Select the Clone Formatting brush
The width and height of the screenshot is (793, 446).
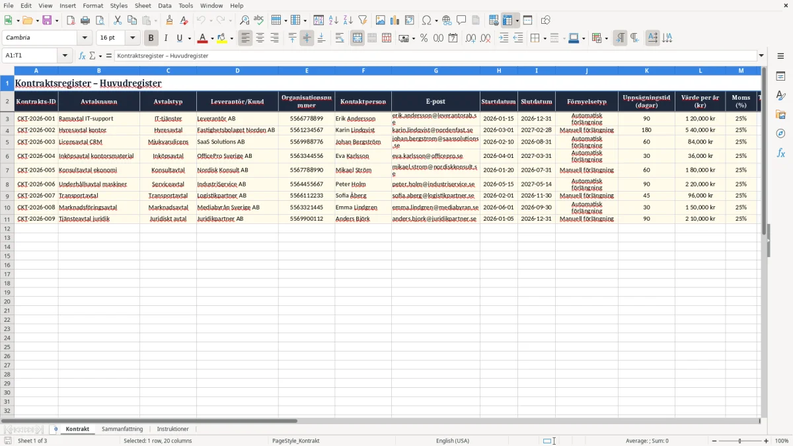[x=170, y=20]
